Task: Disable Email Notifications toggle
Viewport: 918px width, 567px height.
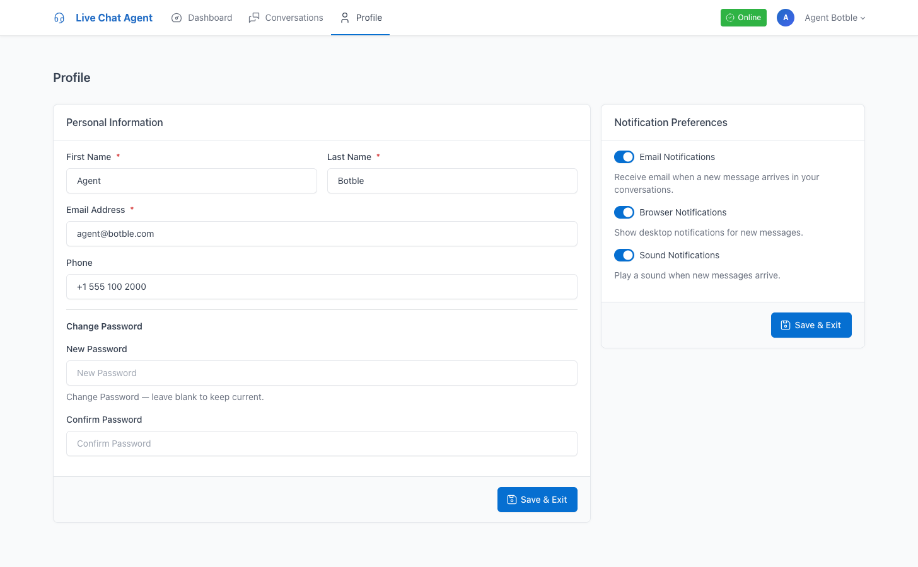Action: click(x=624, y=157)
